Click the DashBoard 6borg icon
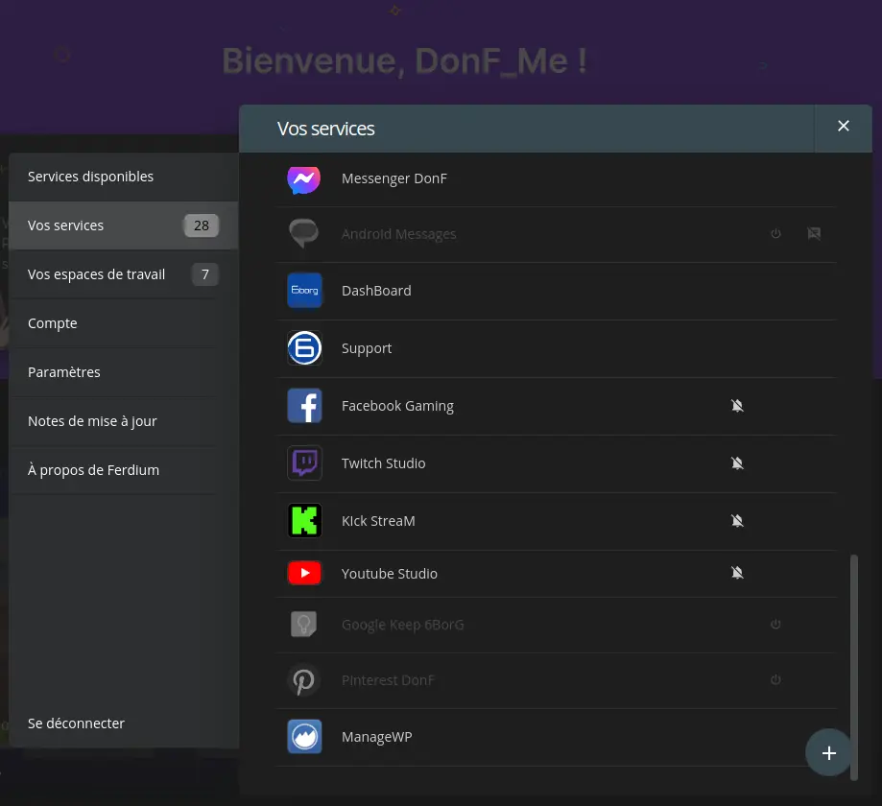The width and height of the screenshot is (882, 806). (x=304, y=290)
